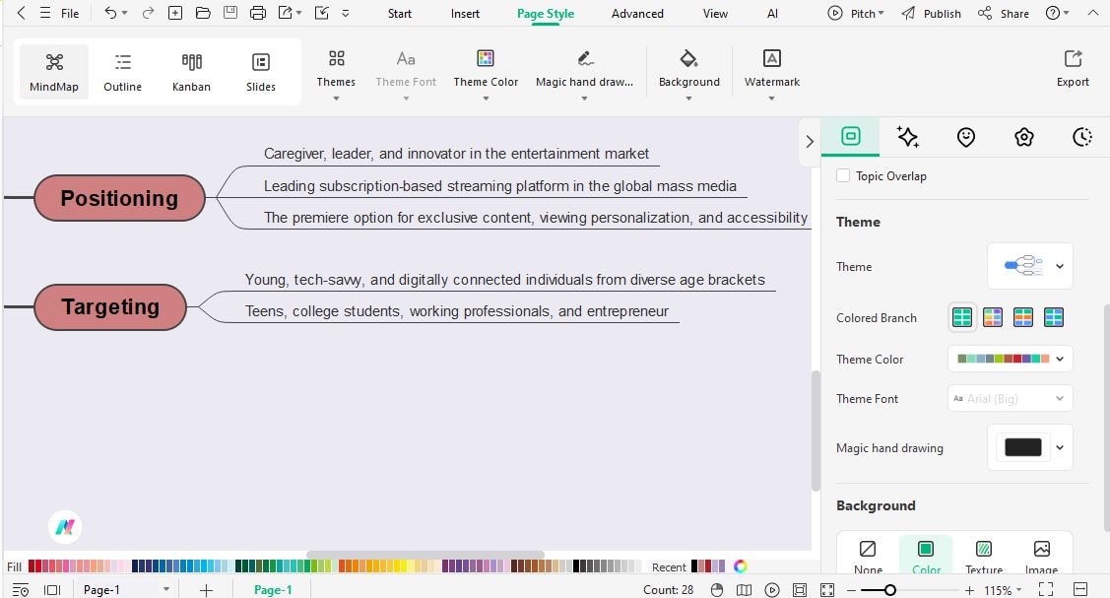Open the Theme selector dropdown in panel
The height and width of the screenshot is (598, 1110).
1030,266
